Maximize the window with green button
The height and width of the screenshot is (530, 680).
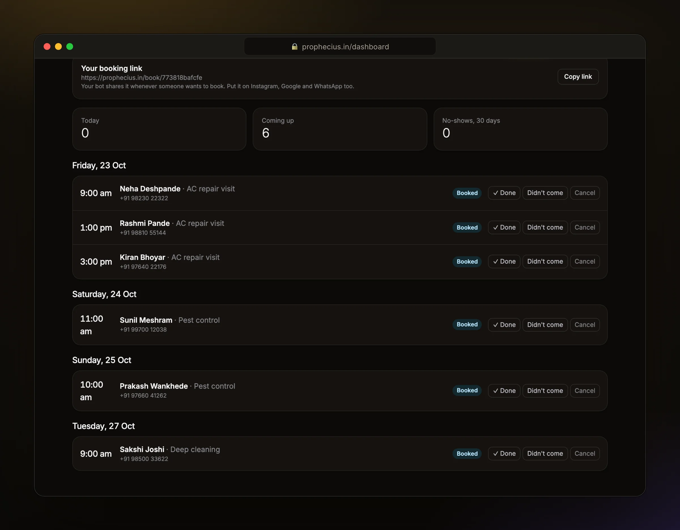(70, 46)
